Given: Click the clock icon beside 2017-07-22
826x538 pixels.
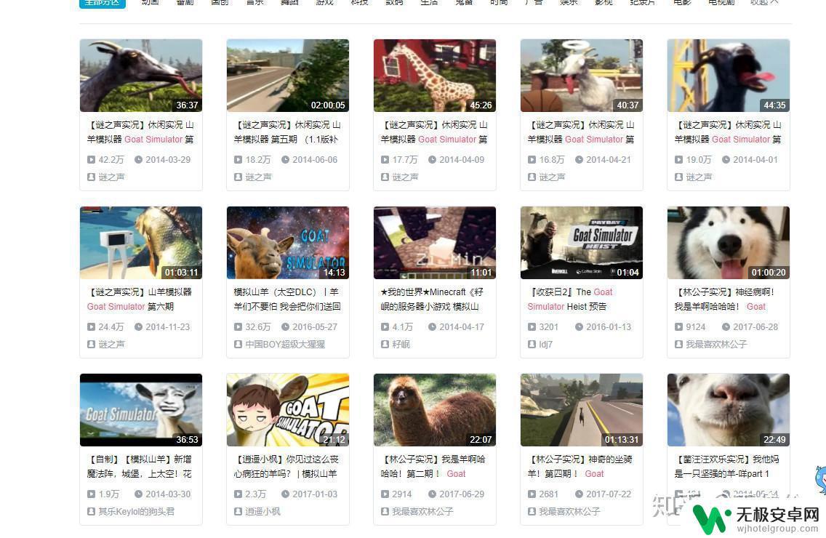Looking at the screenshot, I should (579, 494).
